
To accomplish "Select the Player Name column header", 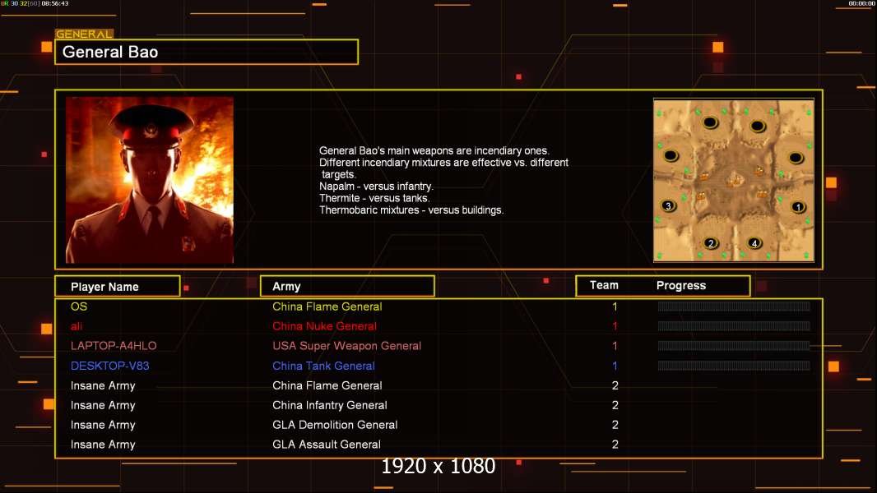I will coord(118,287).
